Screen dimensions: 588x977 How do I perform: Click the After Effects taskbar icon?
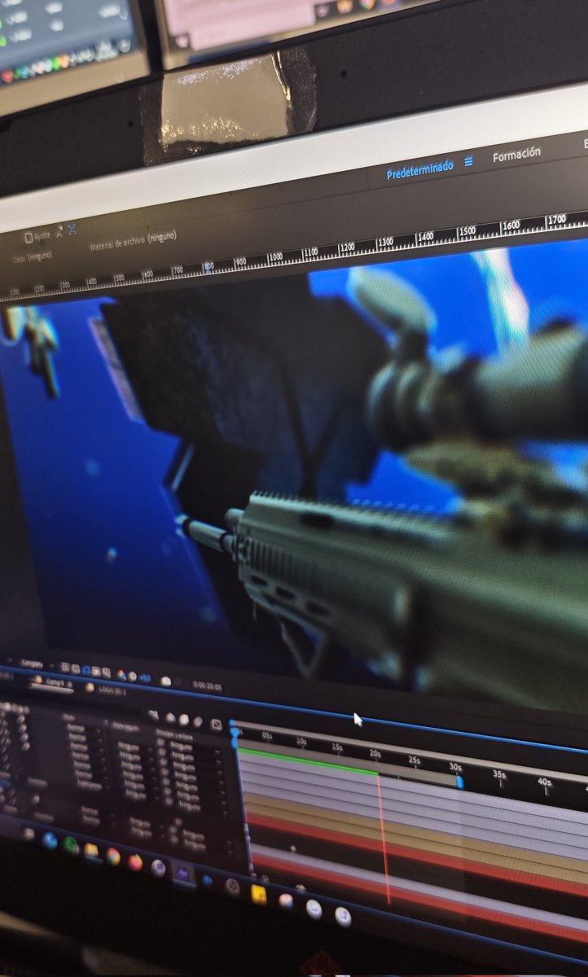(182, 874)
